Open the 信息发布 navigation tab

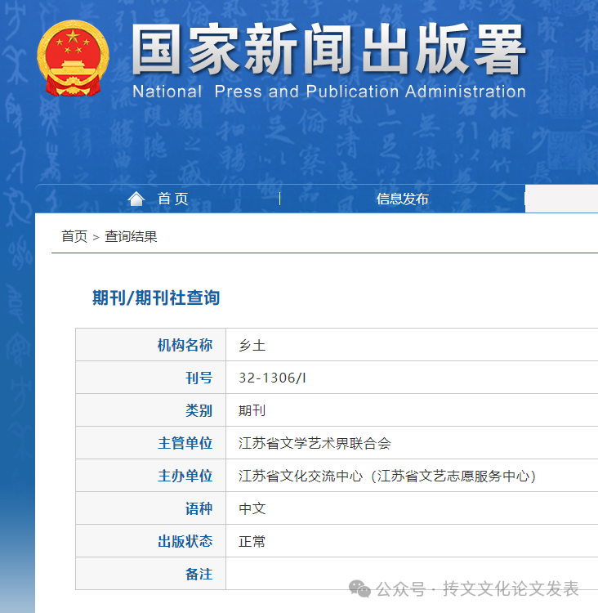(x=402, y=199)
